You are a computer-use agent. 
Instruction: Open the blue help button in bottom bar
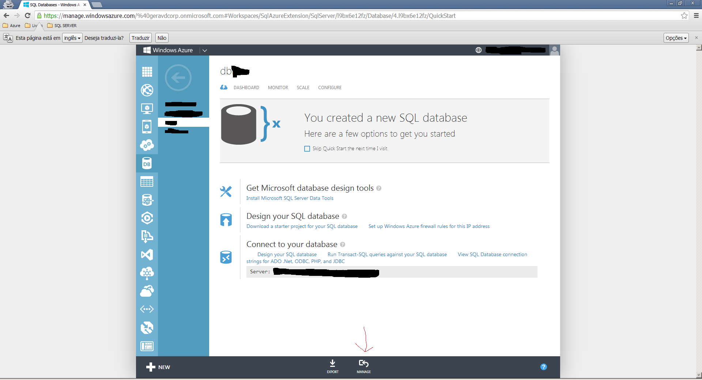(544, 367)
